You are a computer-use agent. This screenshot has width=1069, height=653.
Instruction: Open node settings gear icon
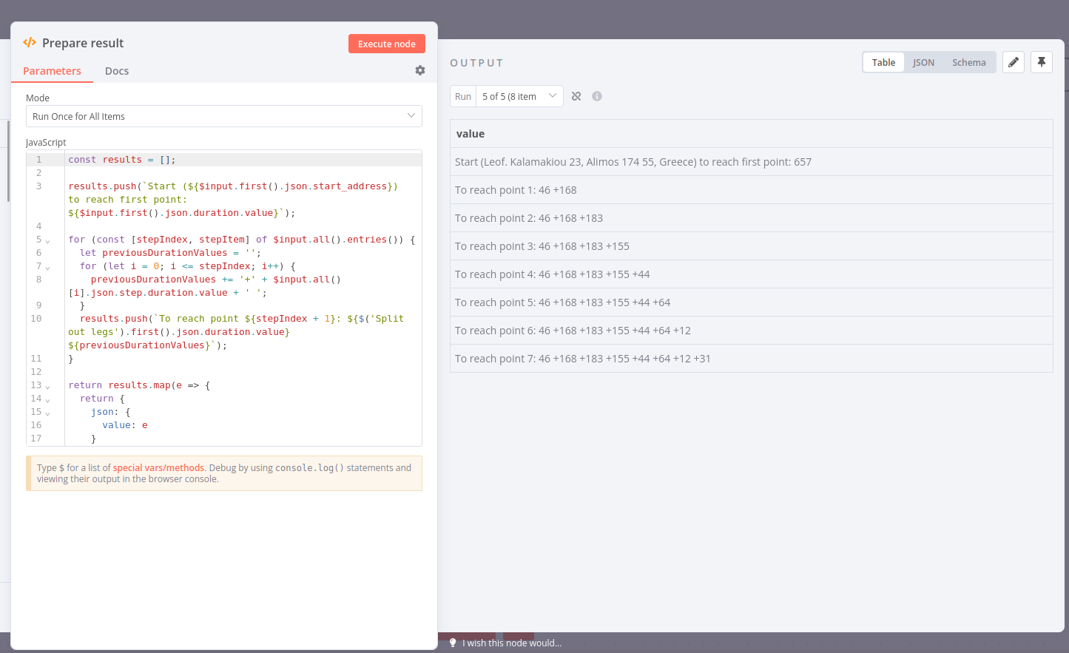[x=420, y=70]
